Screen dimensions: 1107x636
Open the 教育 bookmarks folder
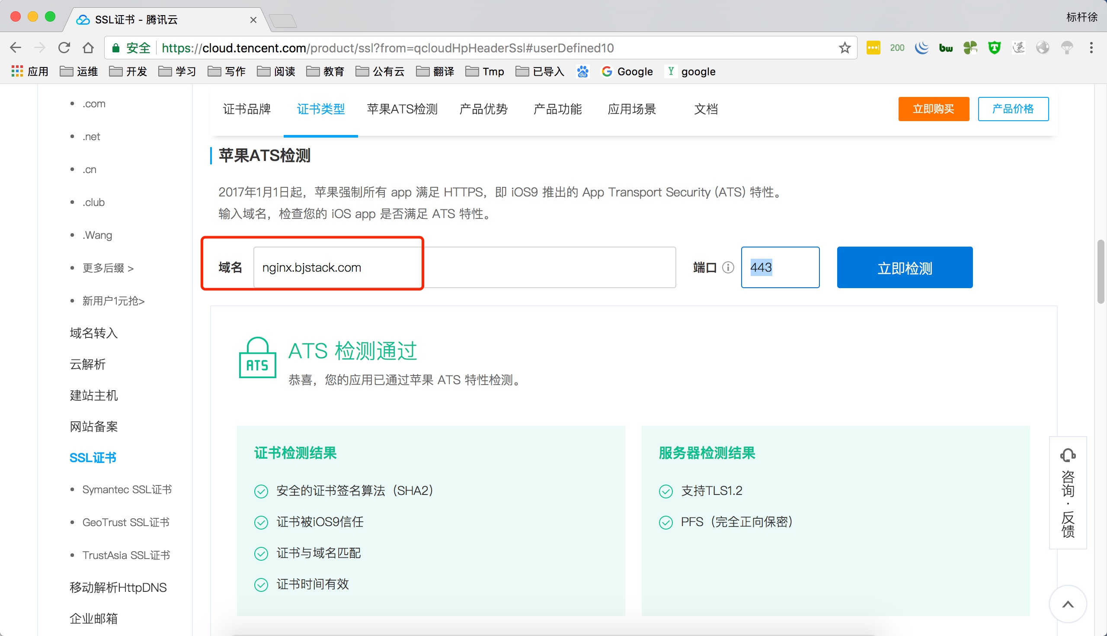[x=325, y=71]
